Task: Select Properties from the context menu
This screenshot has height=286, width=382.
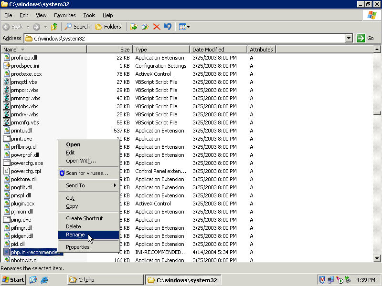Action: (x=78, y=247)
